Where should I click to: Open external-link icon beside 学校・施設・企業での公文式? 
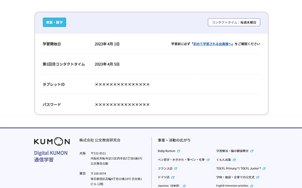pos(258,177)
